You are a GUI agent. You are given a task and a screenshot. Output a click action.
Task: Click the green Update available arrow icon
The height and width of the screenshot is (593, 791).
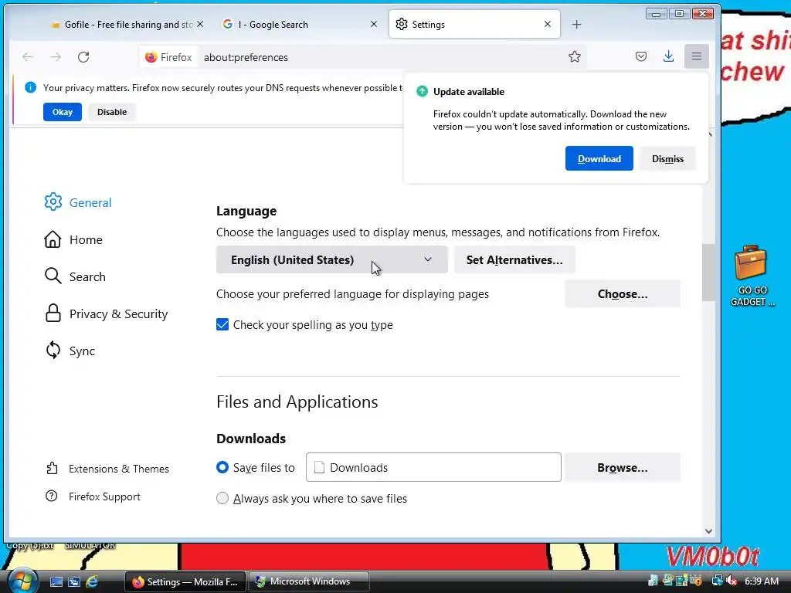point(422,91)
